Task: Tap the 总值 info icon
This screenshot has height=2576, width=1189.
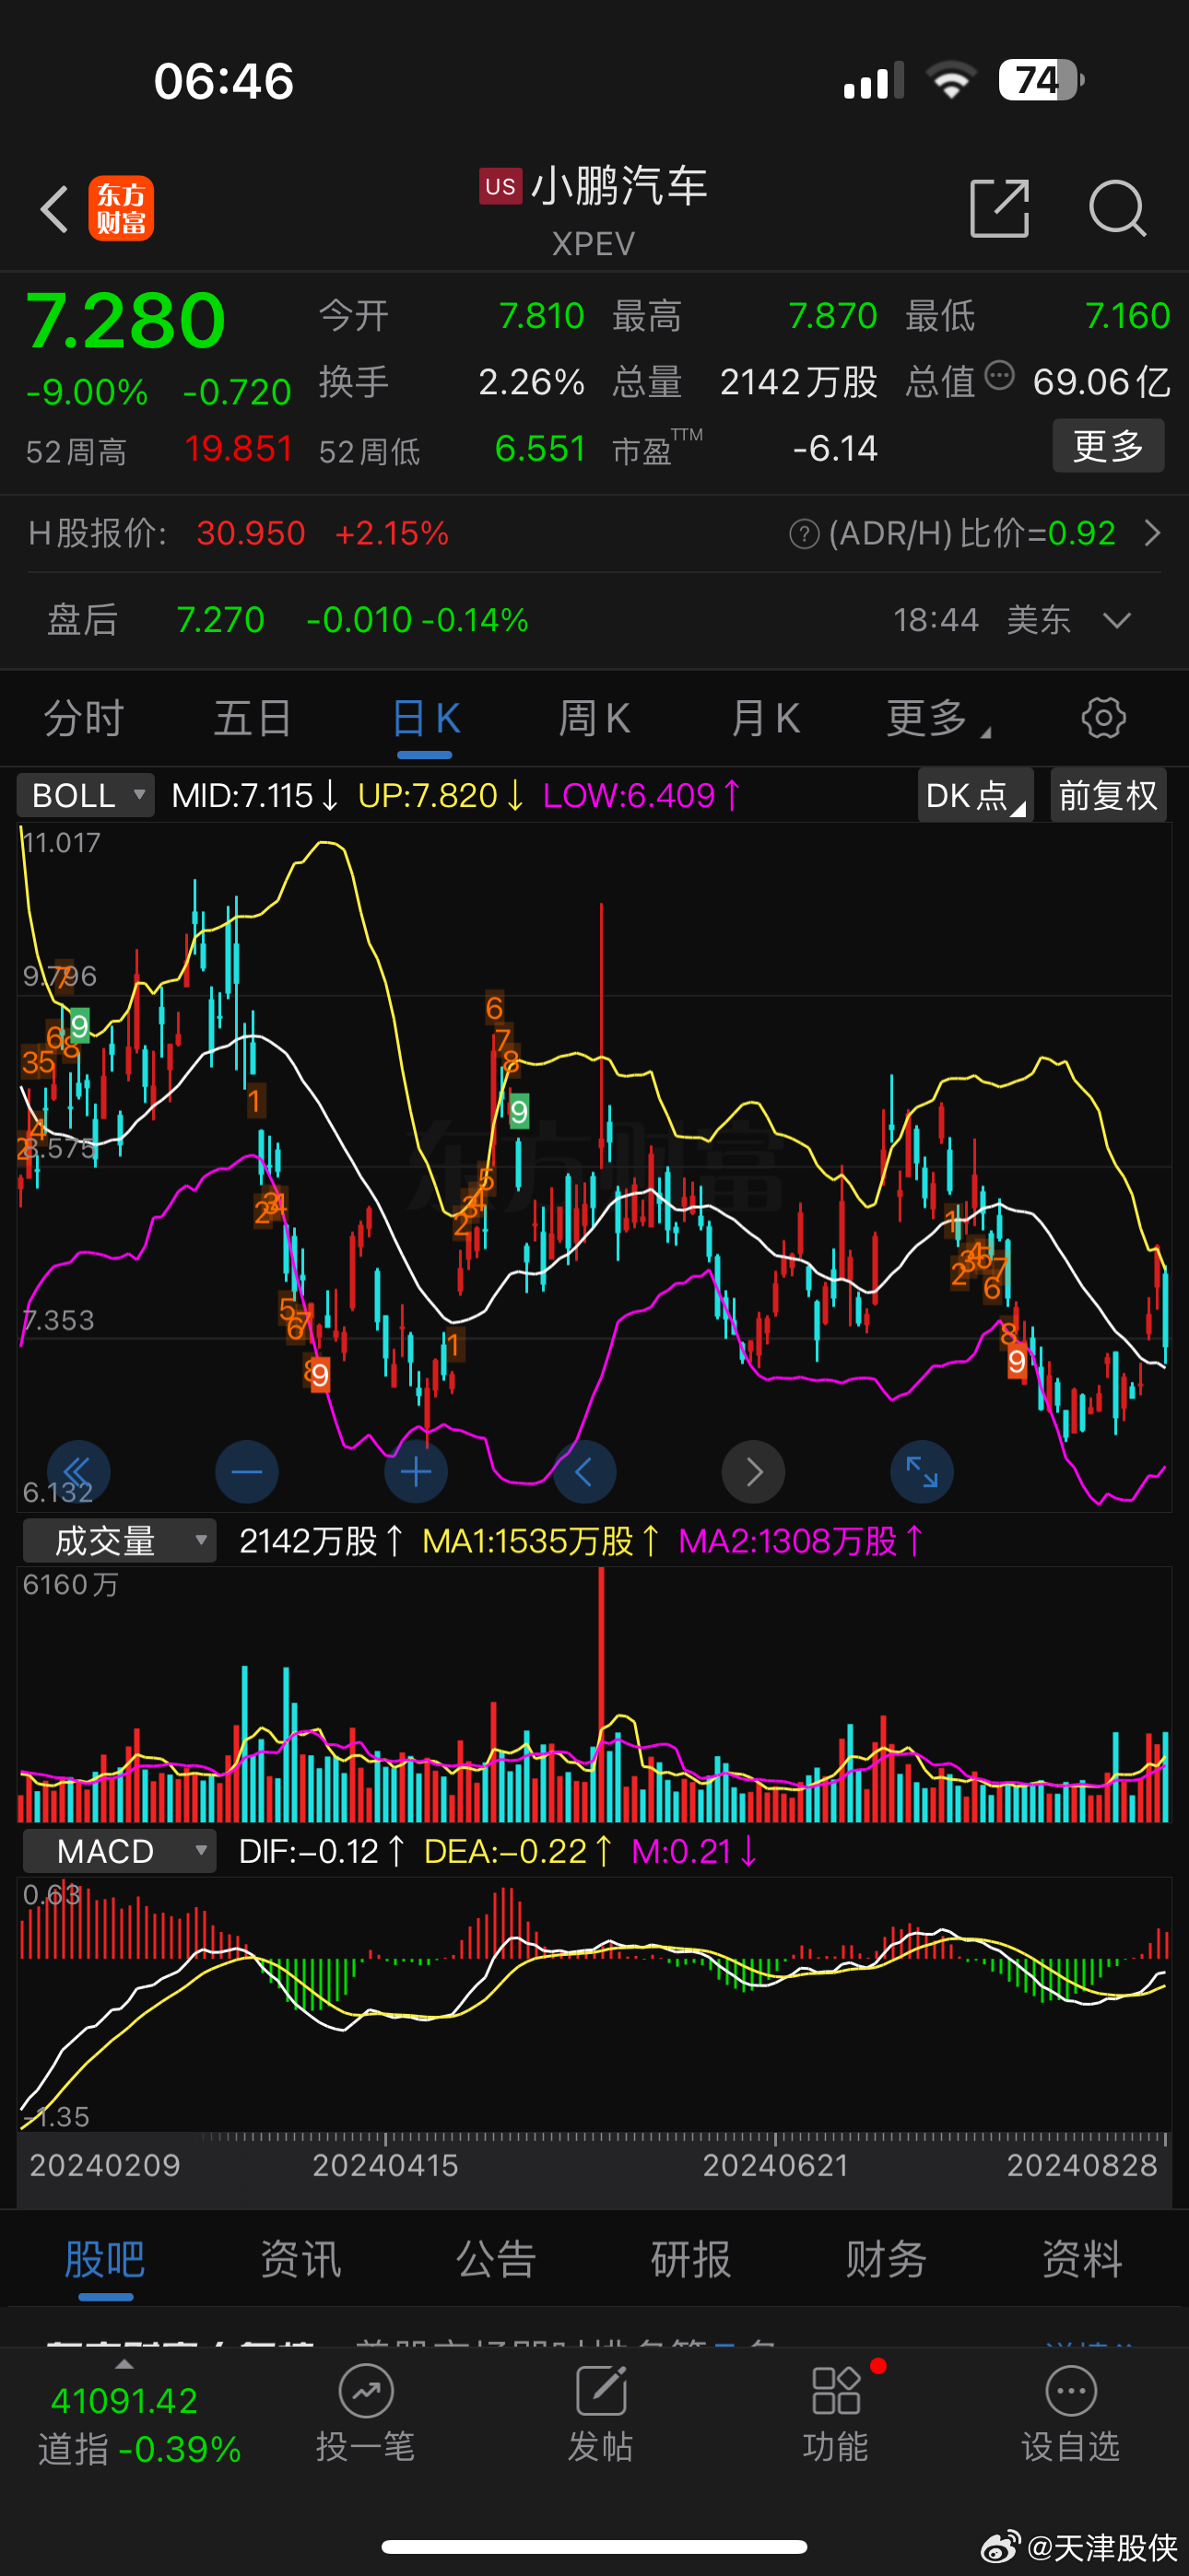Action: coord(999,376)
